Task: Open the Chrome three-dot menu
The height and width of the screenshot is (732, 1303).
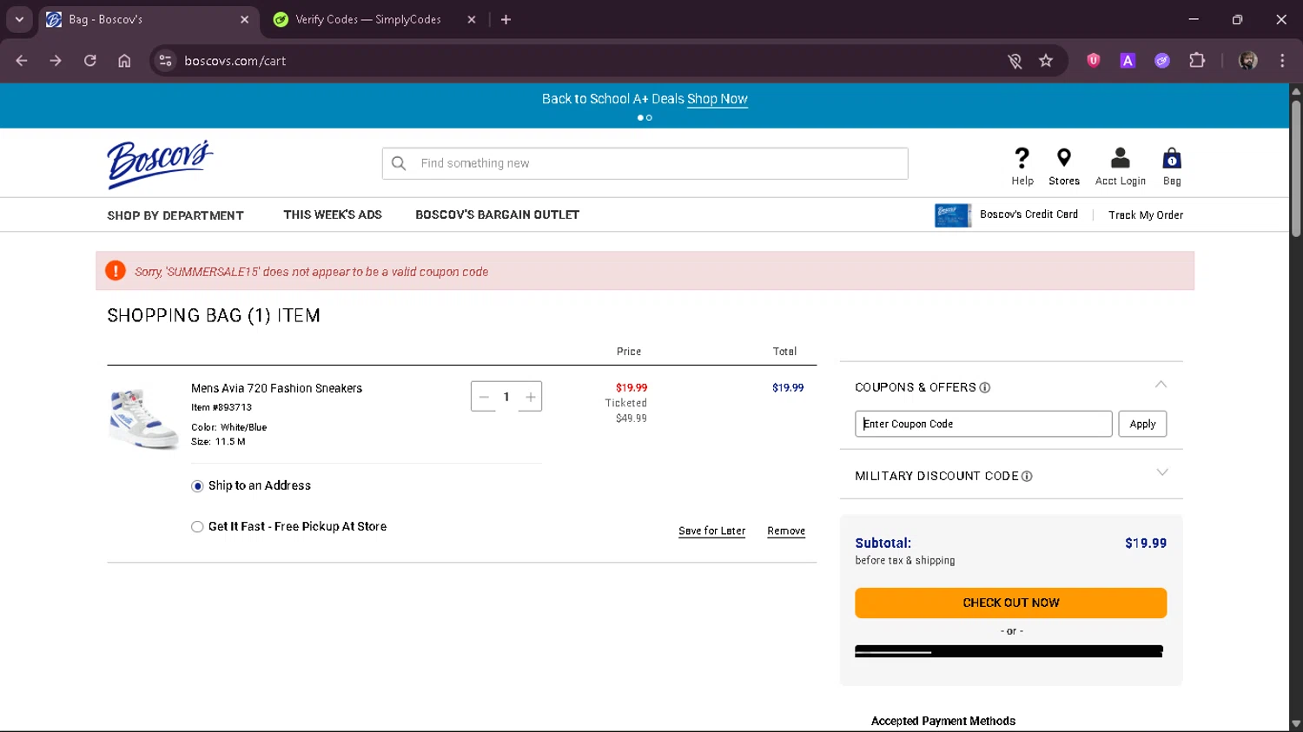Action: [x=1282, y=61]
